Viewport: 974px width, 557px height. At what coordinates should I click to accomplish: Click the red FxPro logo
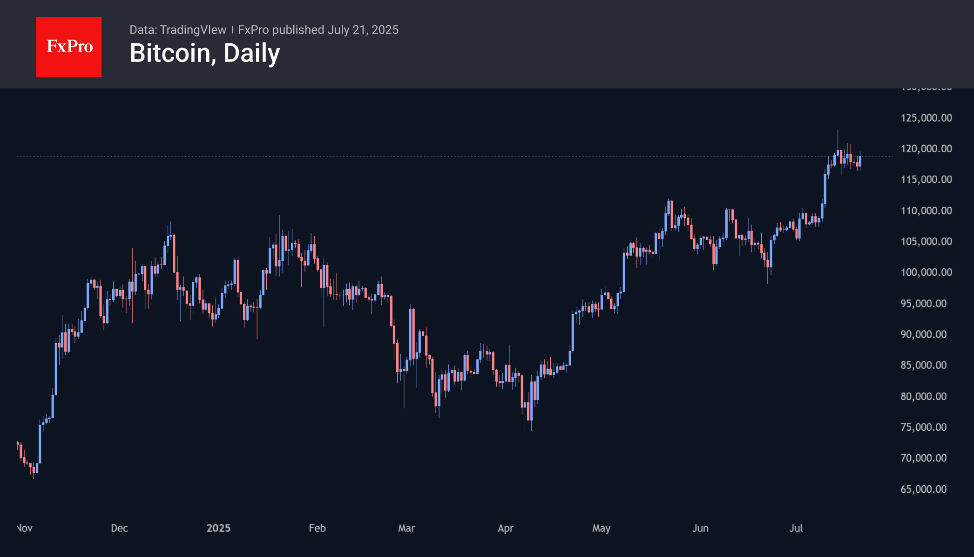pos(69,47)
